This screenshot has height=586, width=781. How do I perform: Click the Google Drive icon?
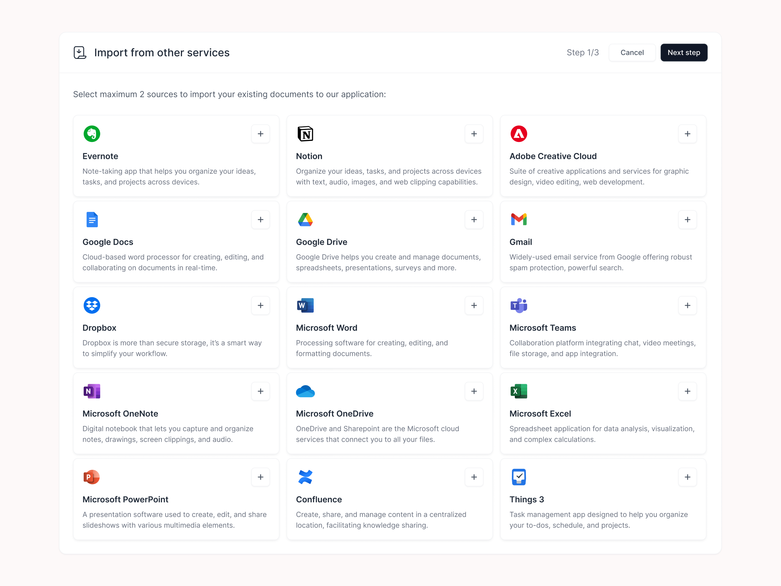(305, 219)
